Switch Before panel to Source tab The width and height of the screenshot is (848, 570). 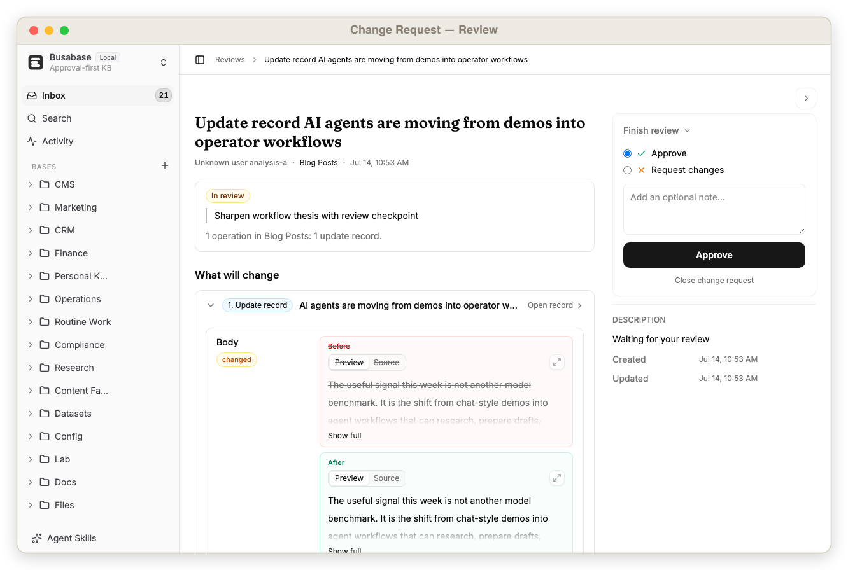[x=386, y=363]
